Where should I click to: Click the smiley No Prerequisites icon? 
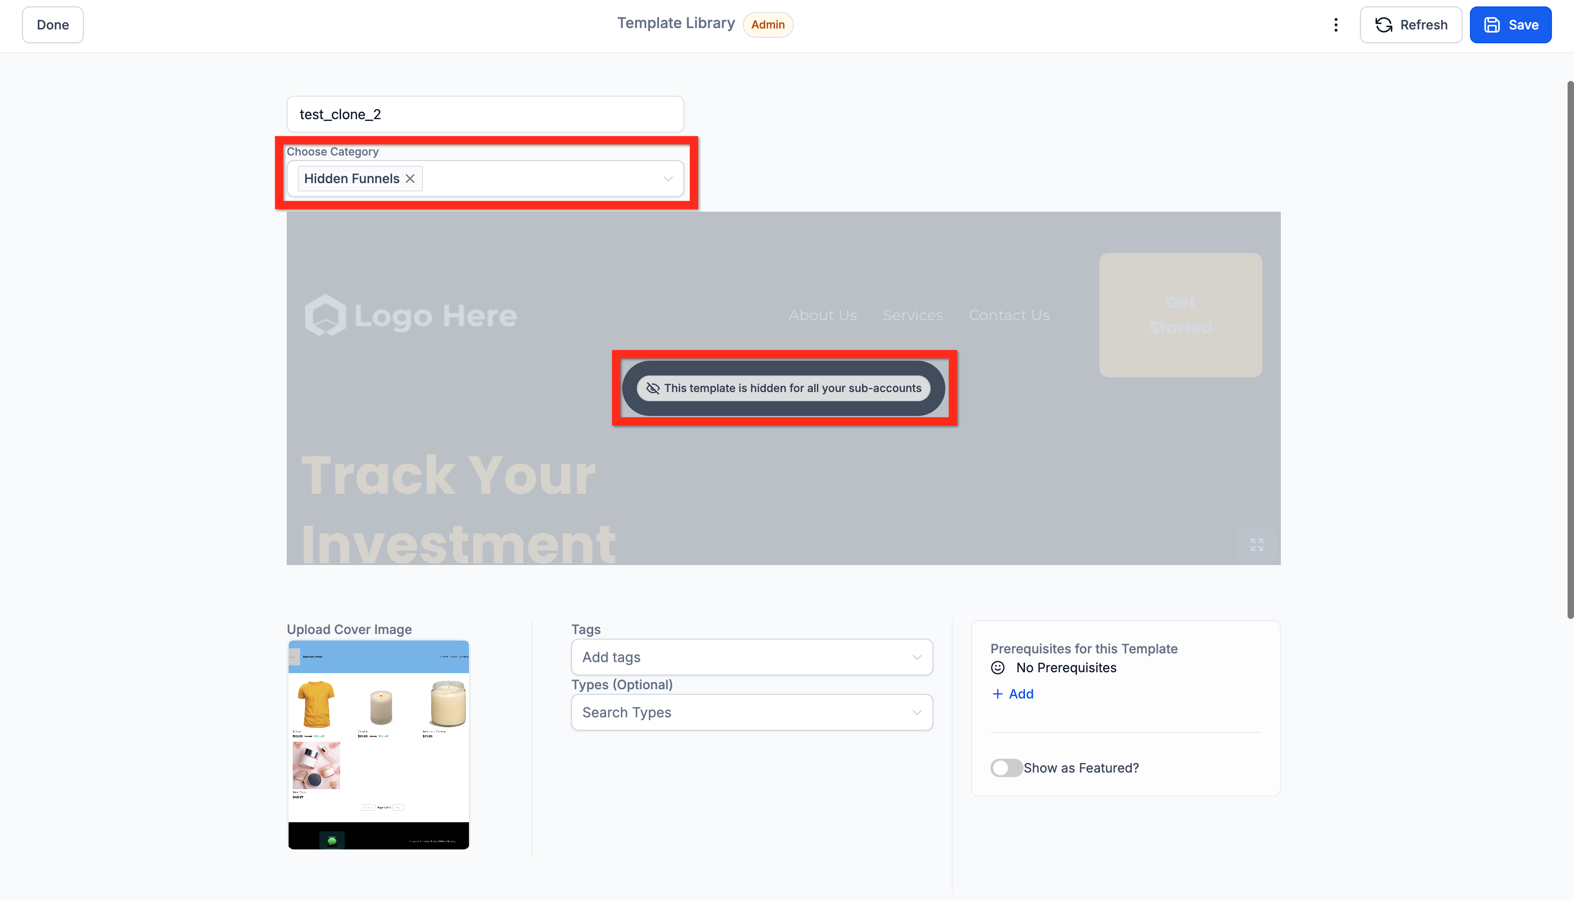tap(998, 668)
